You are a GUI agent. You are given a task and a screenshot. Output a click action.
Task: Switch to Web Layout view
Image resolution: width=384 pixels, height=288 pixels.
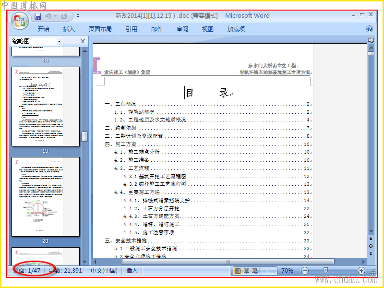pyautogui.click(x=255, y=271)
